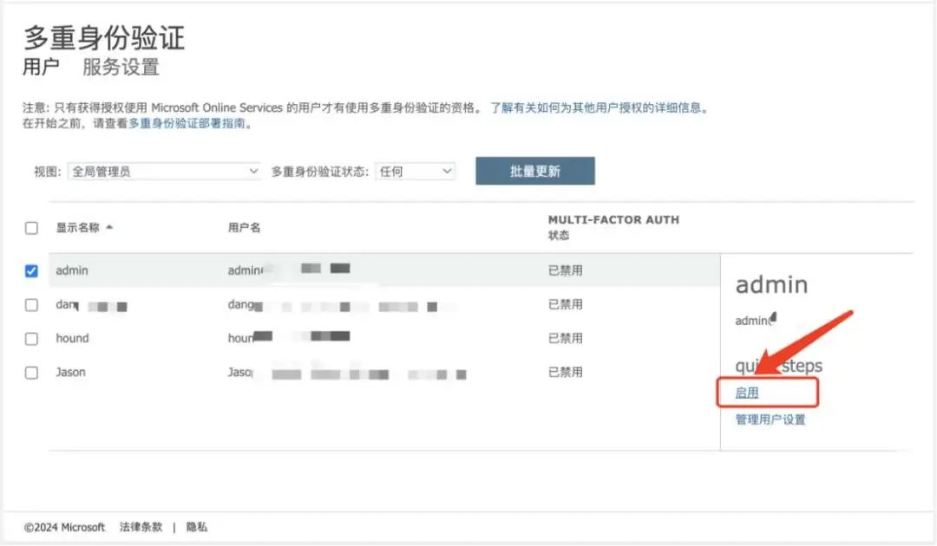Open the 视图 dropdown showing 全局管理员
Screen dimensions: 937x546
click(164, 172)
